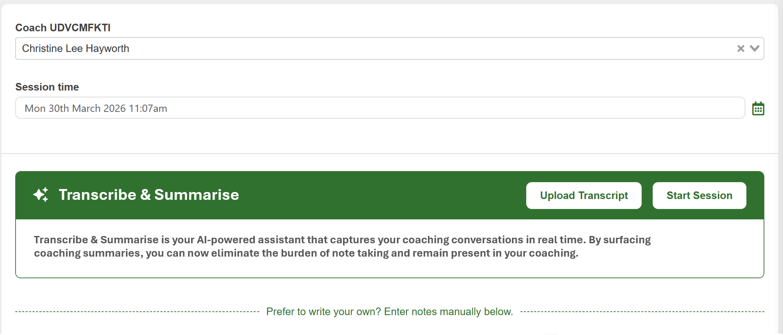Open the session time calendar picker icon
This screenshot has width=783, height=335.
(x=758, y=109)
